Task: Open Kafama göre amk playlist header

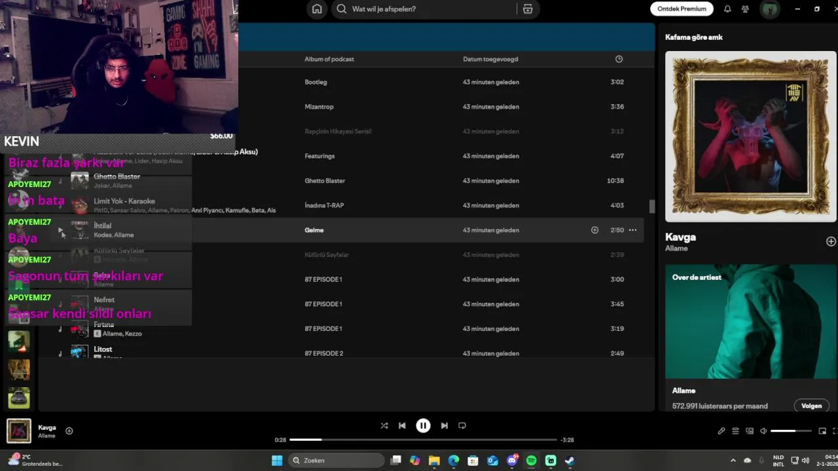Action: pyautogui.click(x=693, y=37)
